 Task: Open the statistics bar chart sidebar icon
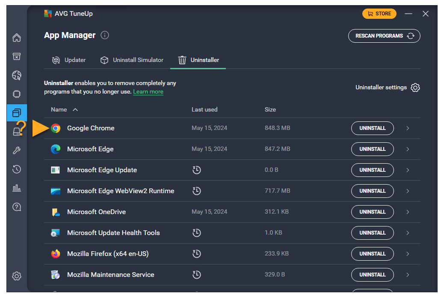point(17,188)
